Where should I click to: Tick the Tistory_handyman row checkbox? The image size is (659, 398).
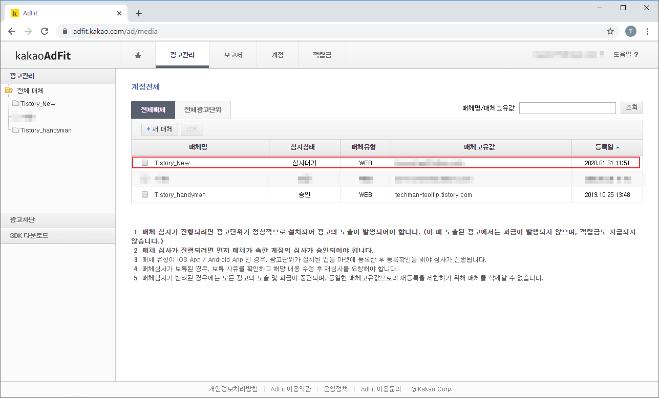[145, 194]
